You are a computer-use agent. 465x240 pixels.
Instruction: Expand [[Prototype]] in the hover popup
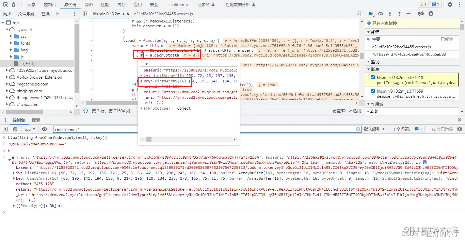(x=142, y=108)
